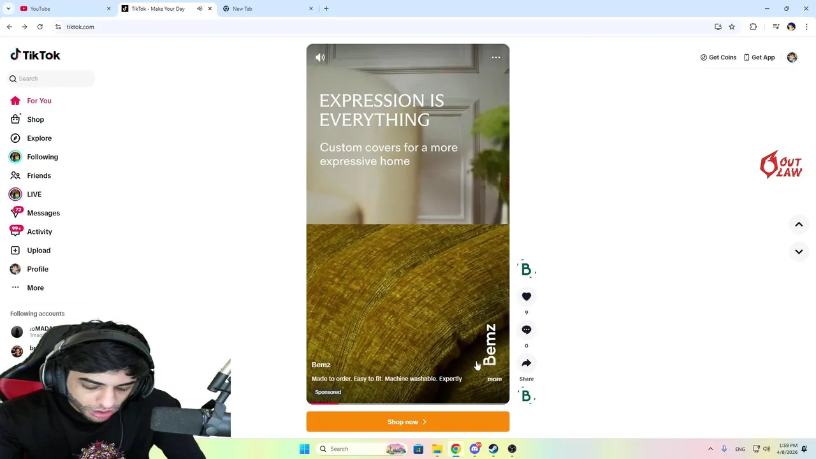Mute the video with the speaker icon

pos(320,57)
